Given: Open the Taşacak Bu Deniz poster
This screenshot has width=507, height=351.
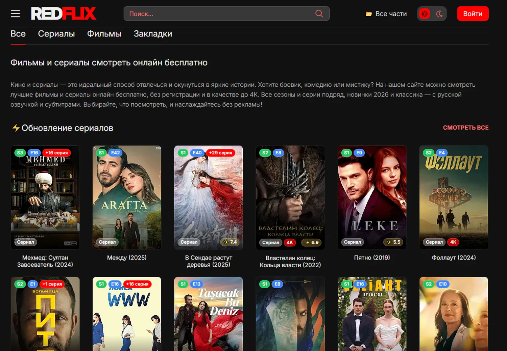Looking at the screenshot, I should click(209, 314).
